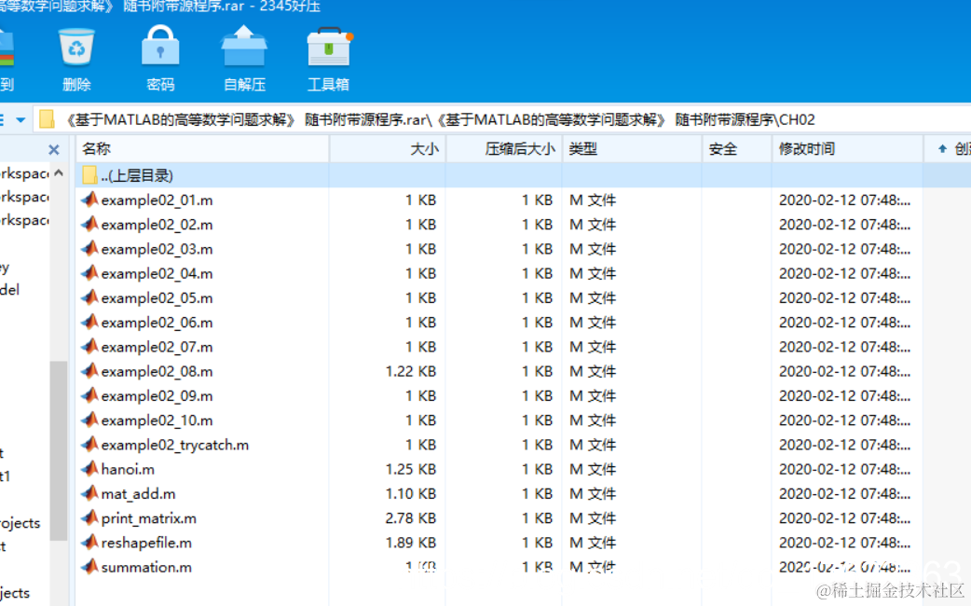Click the MATLAB icon of hanoi.m

tap(89, 468)
